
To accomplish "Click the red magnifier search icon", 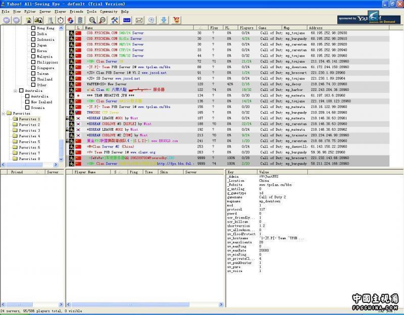I will click(103, 20).
